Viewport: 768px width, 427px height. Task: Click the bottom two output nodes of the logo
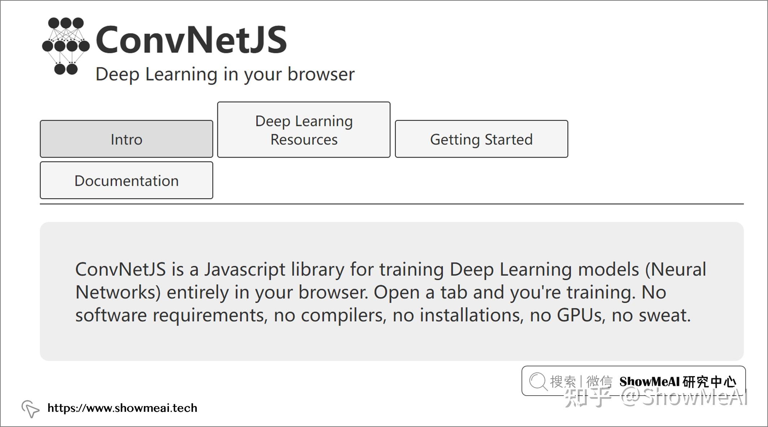(x=66, y=69)
